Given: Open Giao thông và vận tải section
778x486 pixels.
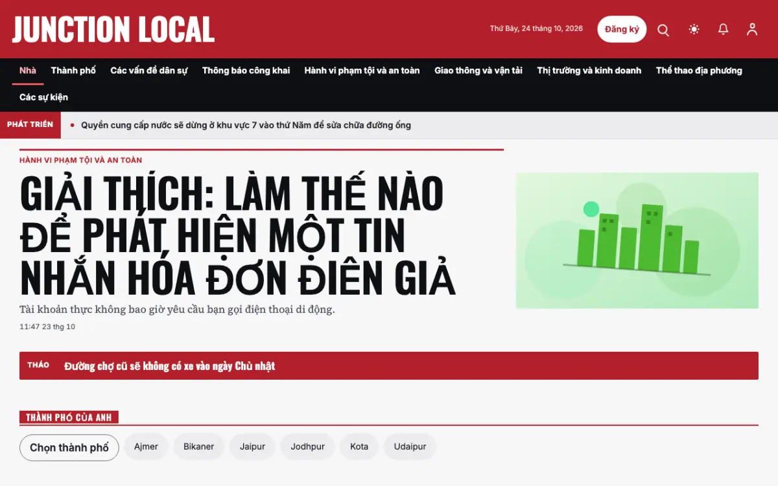Looking at the screenshot, I should coord(478,71).
